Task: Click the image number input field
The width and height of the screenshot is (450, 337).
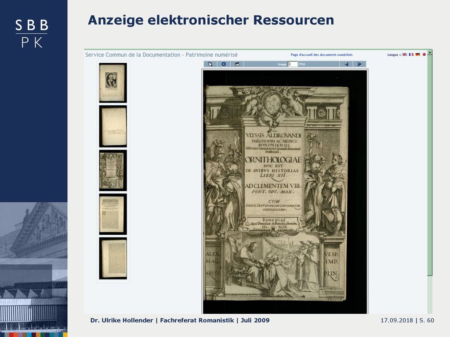Action: (x=292, y=64)
